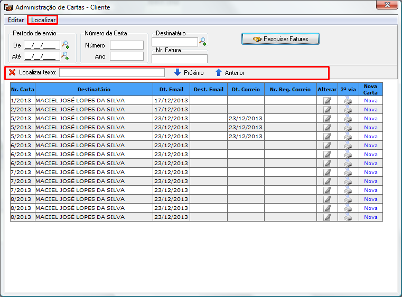Click the Dest. Email column header
Viewport: 402px width, 297px height.
click(209, 89)
